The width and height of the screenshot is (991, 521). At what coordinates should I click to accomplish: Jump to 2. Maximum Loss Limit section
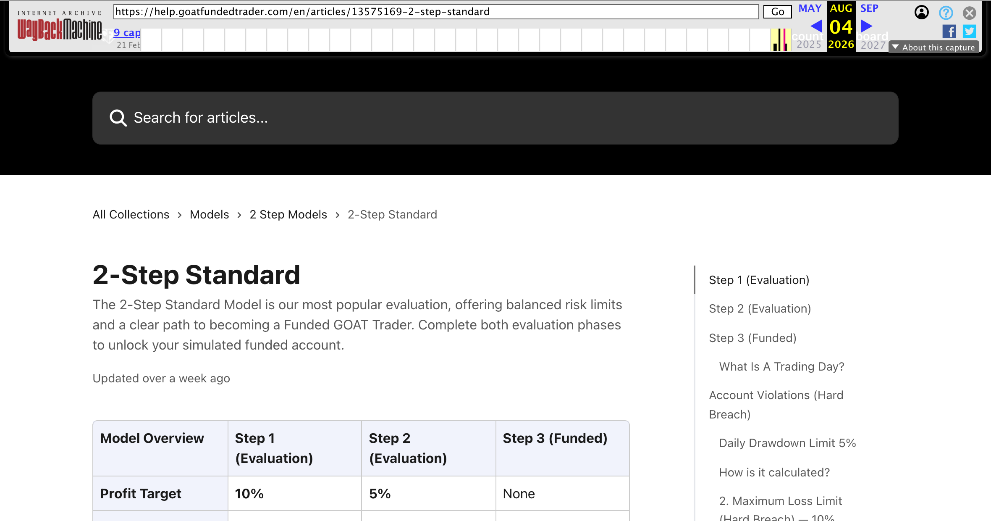click(780, 508)
